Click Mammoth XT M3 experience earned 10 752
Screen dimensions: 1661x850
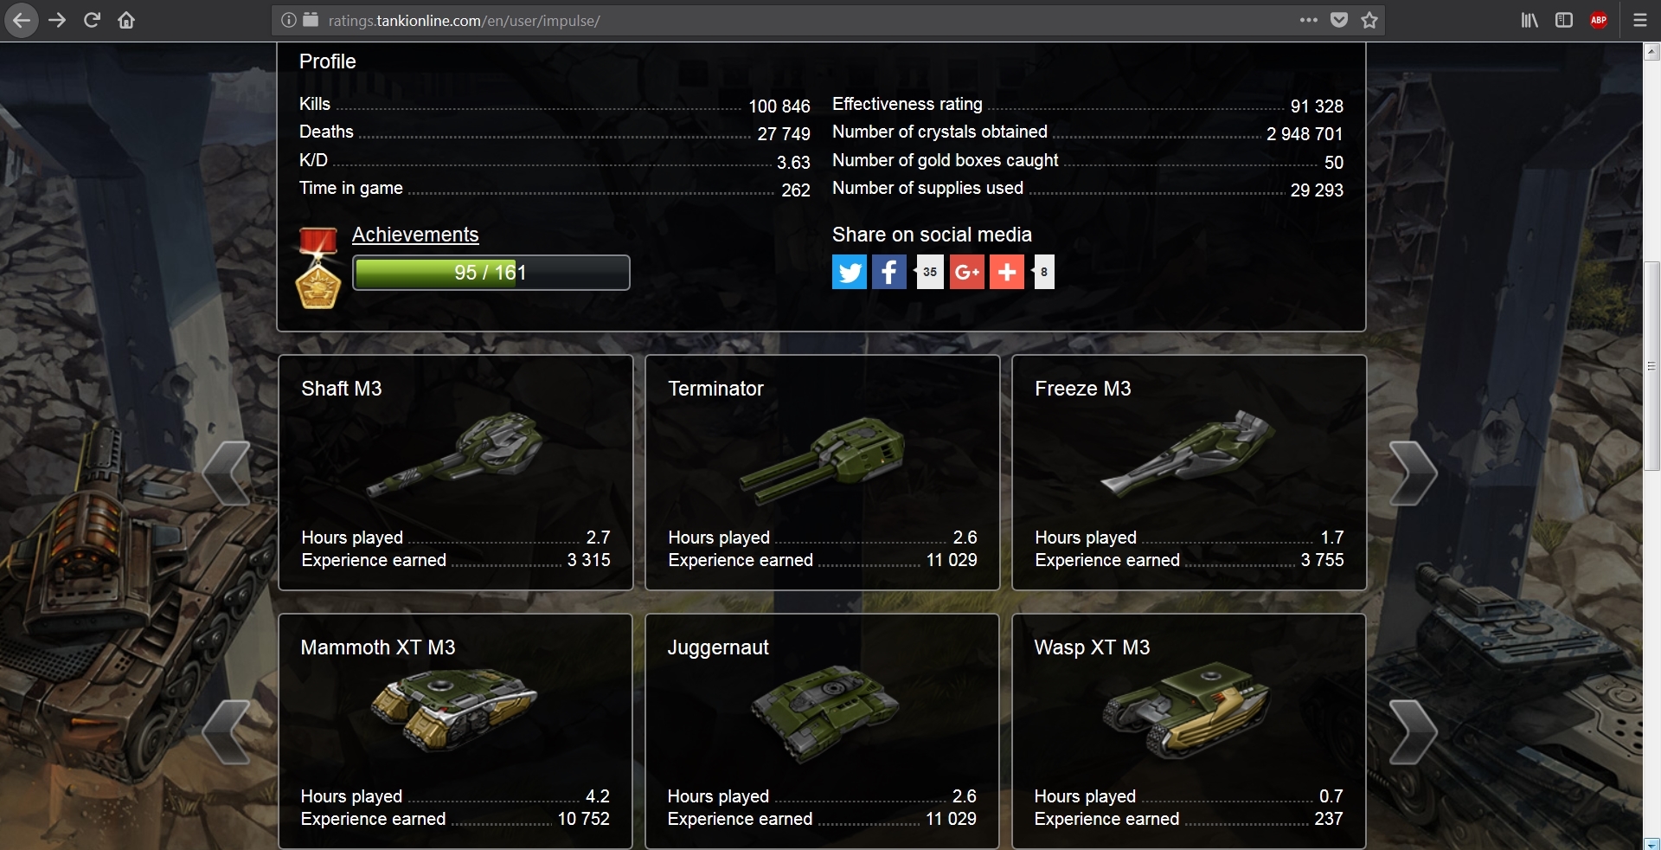(x=583, y=819)
